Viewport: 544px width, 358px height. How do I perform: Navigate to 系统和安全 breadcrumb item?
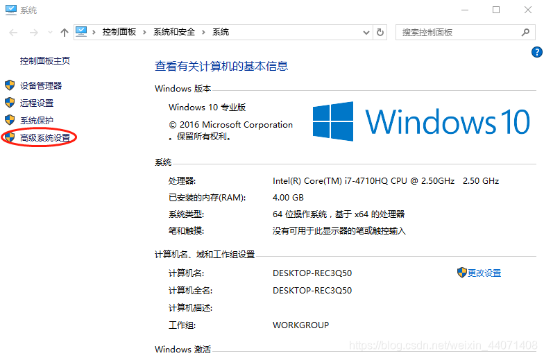click(x=174, y=32)
